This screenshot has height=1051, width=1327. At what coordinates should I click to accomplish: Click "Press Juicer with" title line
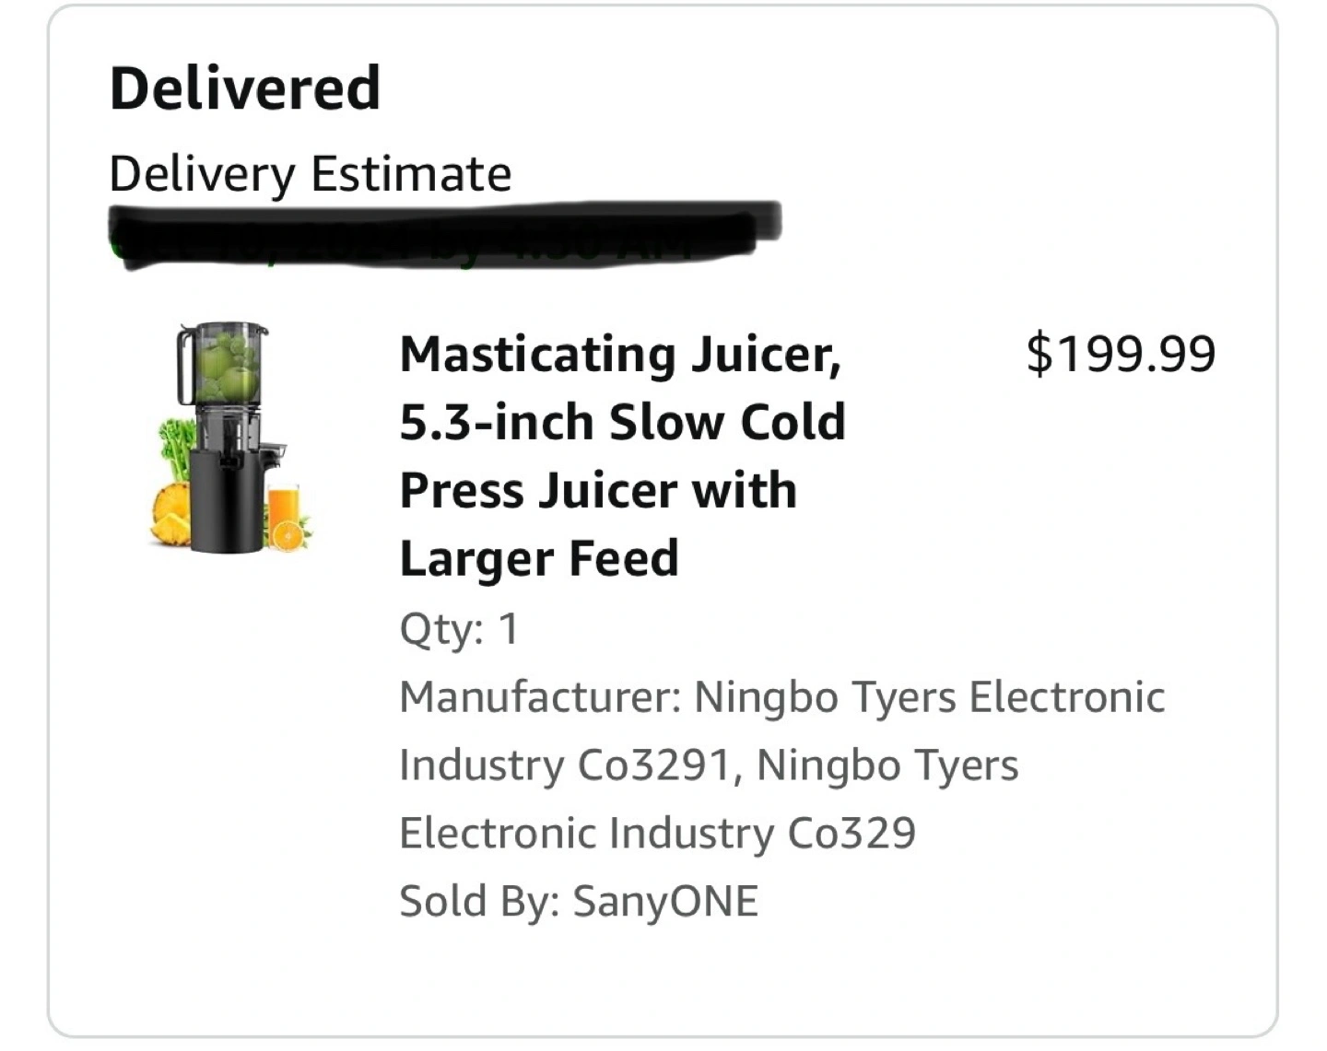coord(598,491)
